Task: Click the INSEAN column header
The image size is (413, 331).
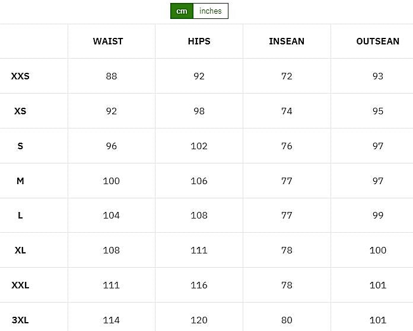Action: click(287, 41)
